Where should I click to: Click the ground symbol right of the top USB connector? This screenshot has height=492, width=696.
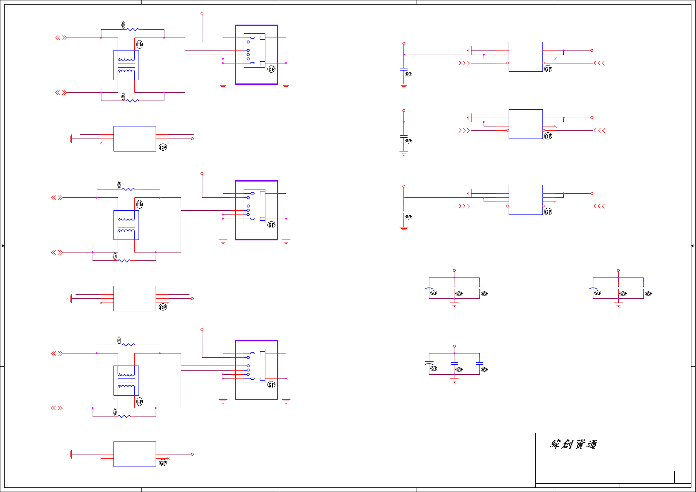(x=286, y=86)
